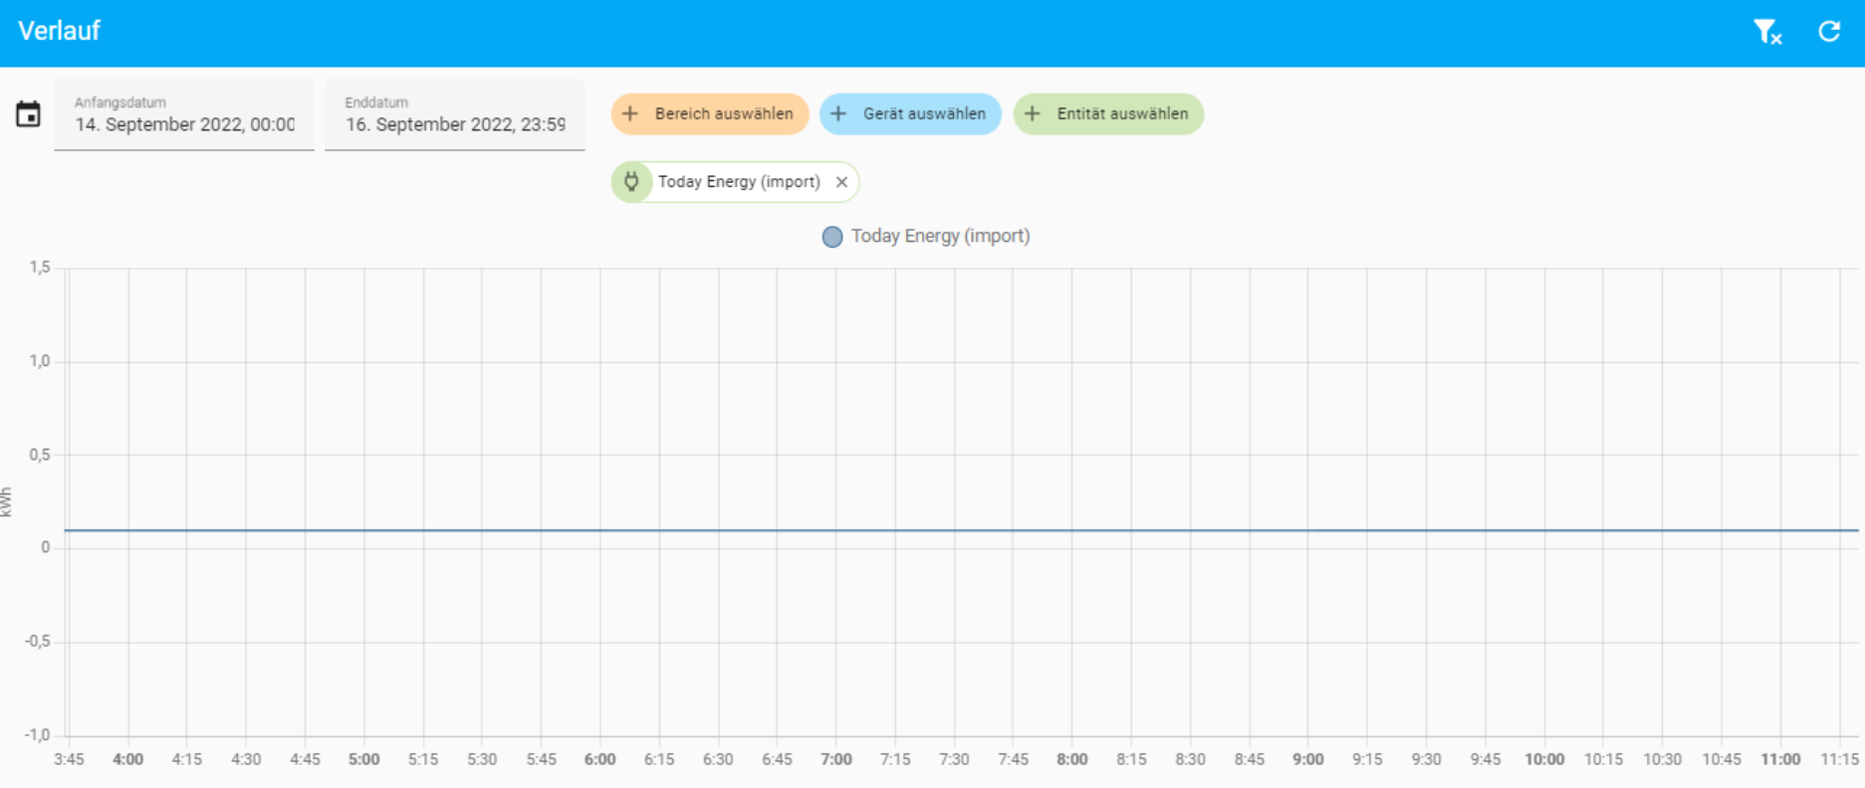The width and height of the screenshot is (1865, 788).
Task: Click the 11:00 time axis label
Action: (1780, 759)
